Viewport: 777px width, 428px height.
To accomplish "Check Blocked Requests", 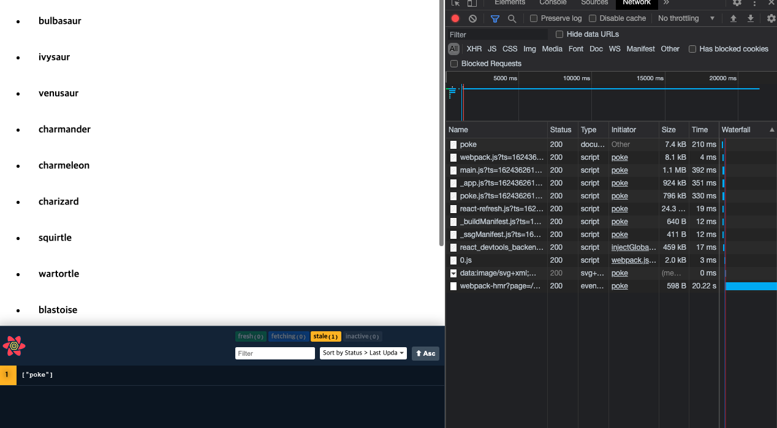I will (454, 64).
